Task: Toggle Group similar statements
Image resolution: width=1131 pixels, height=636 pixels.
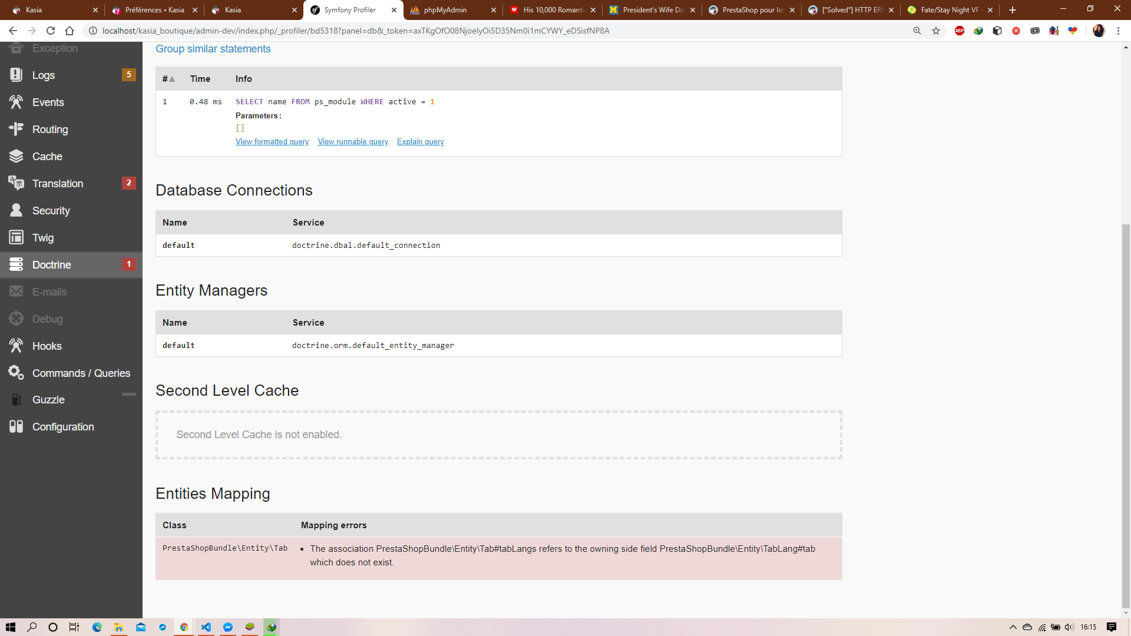Action: [213, 49]
